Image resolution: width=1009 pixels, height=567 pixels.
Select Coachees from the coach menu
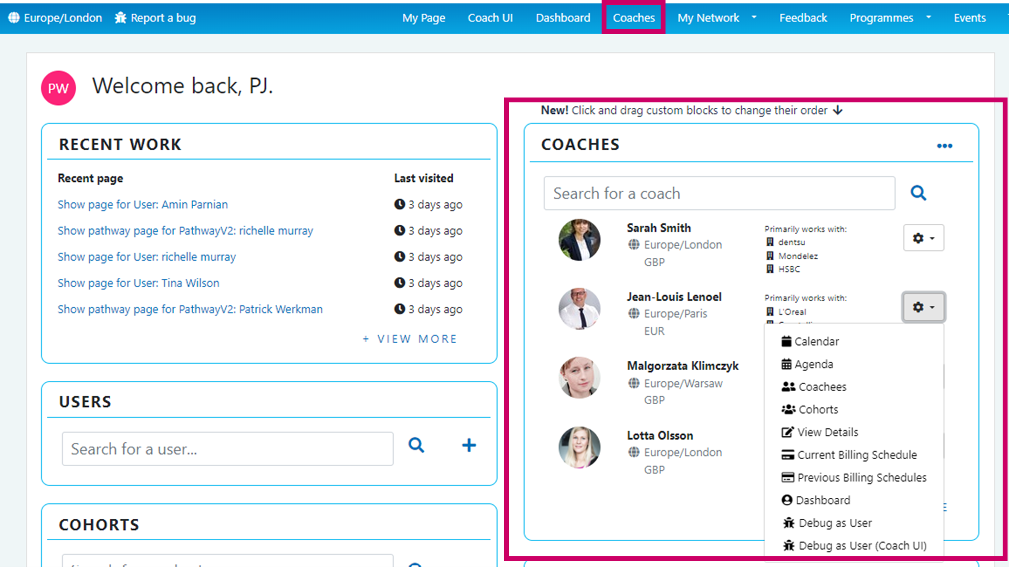pyautogui.click(x=822, y=387)
